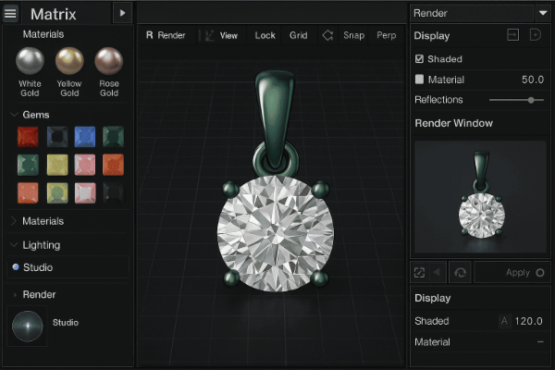Click the Render Window heading
The width and height of the screenshot is (555, 370).
point(453,123)
